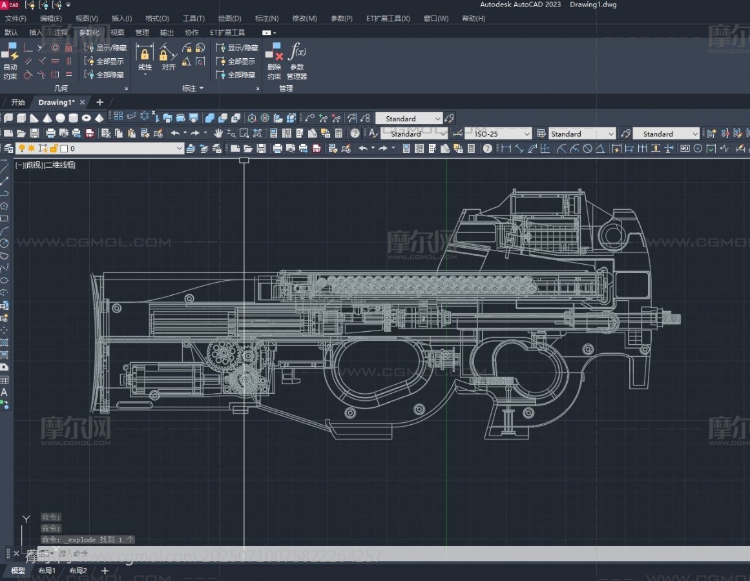Click the Pan hand tool

(x=218, y=133)
